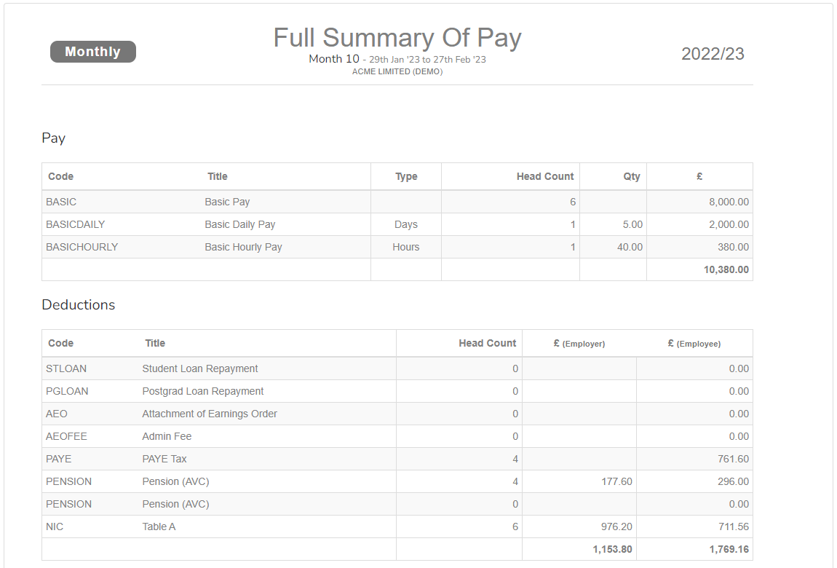Click the Type column header in Pay table

406,176
